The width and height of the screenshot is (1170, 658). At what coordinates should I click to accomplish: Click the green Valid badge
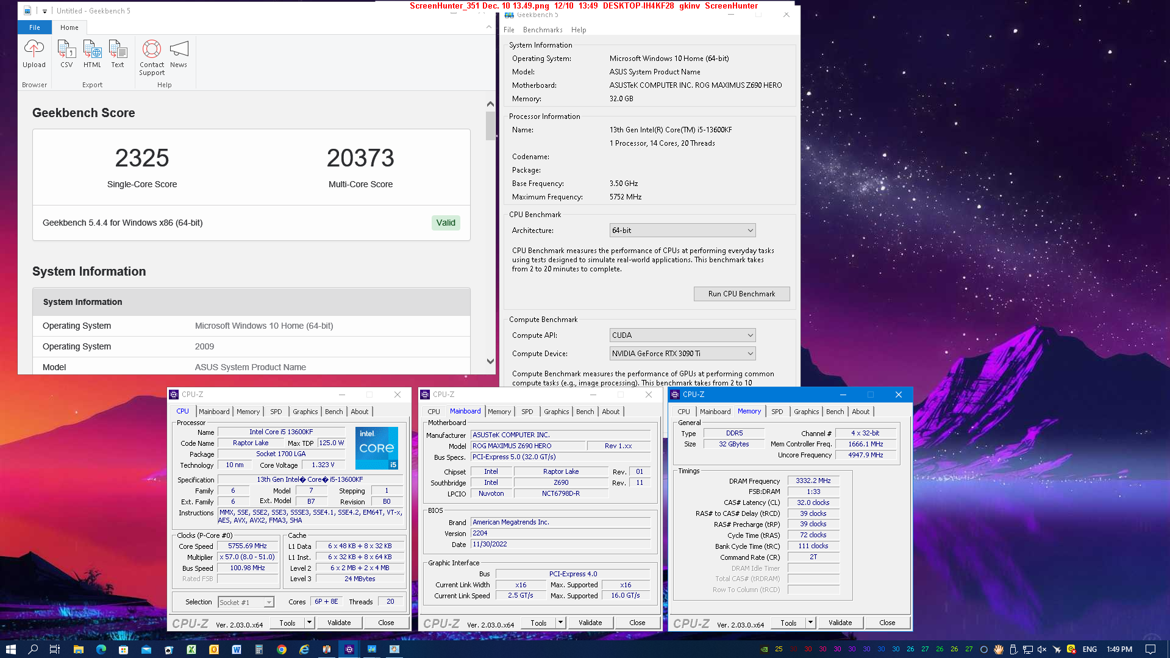(x=446, y=223)
